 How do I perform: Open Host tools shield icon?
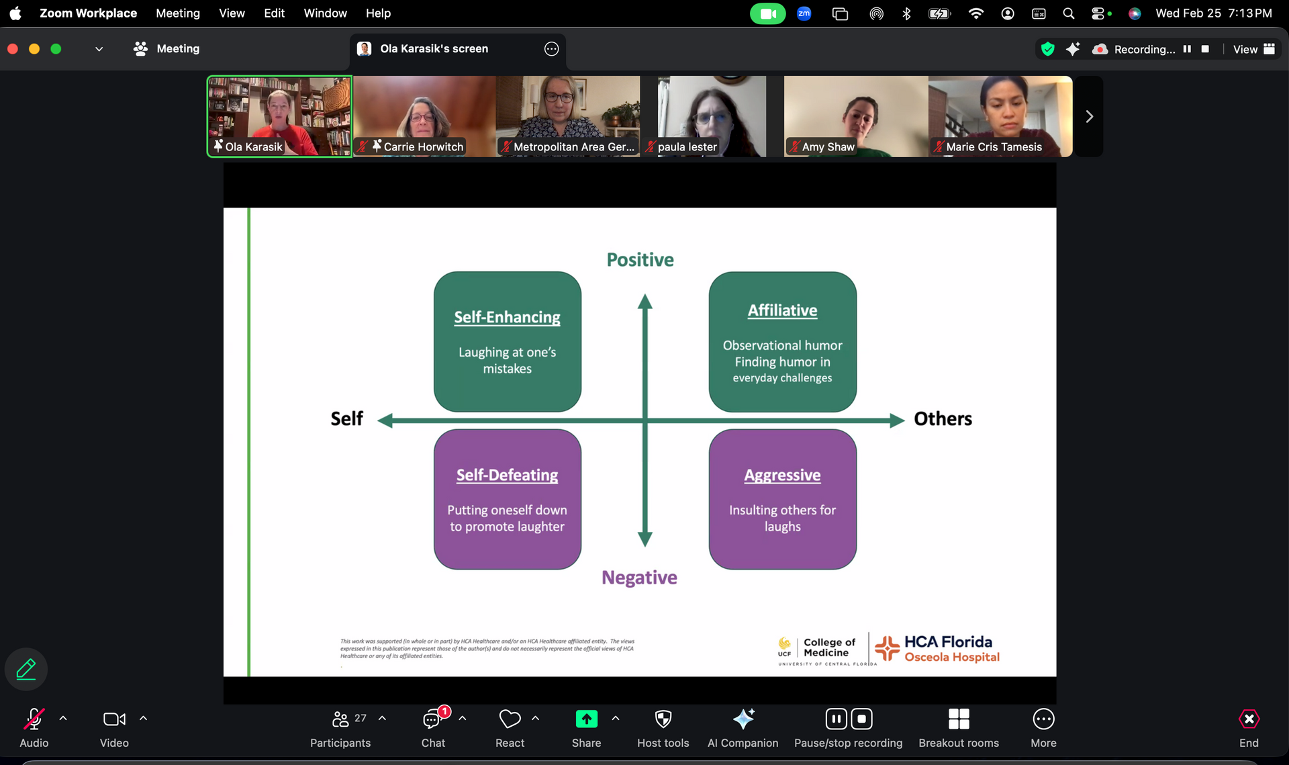[663, 719]
